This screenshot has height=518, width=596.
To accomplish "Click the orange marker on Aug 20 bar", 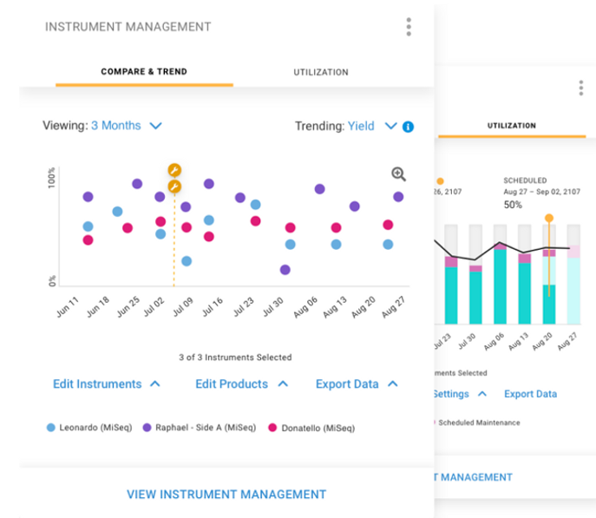I will tap(548, 219).
